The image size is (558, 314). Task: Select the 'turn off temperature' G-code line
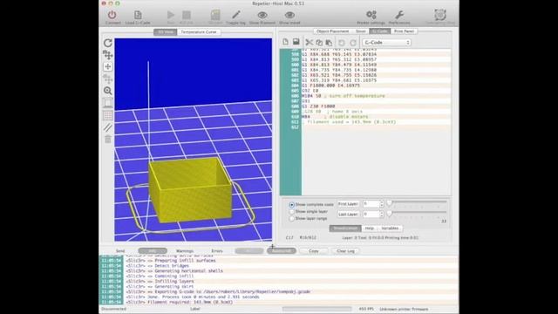[376, 96]
